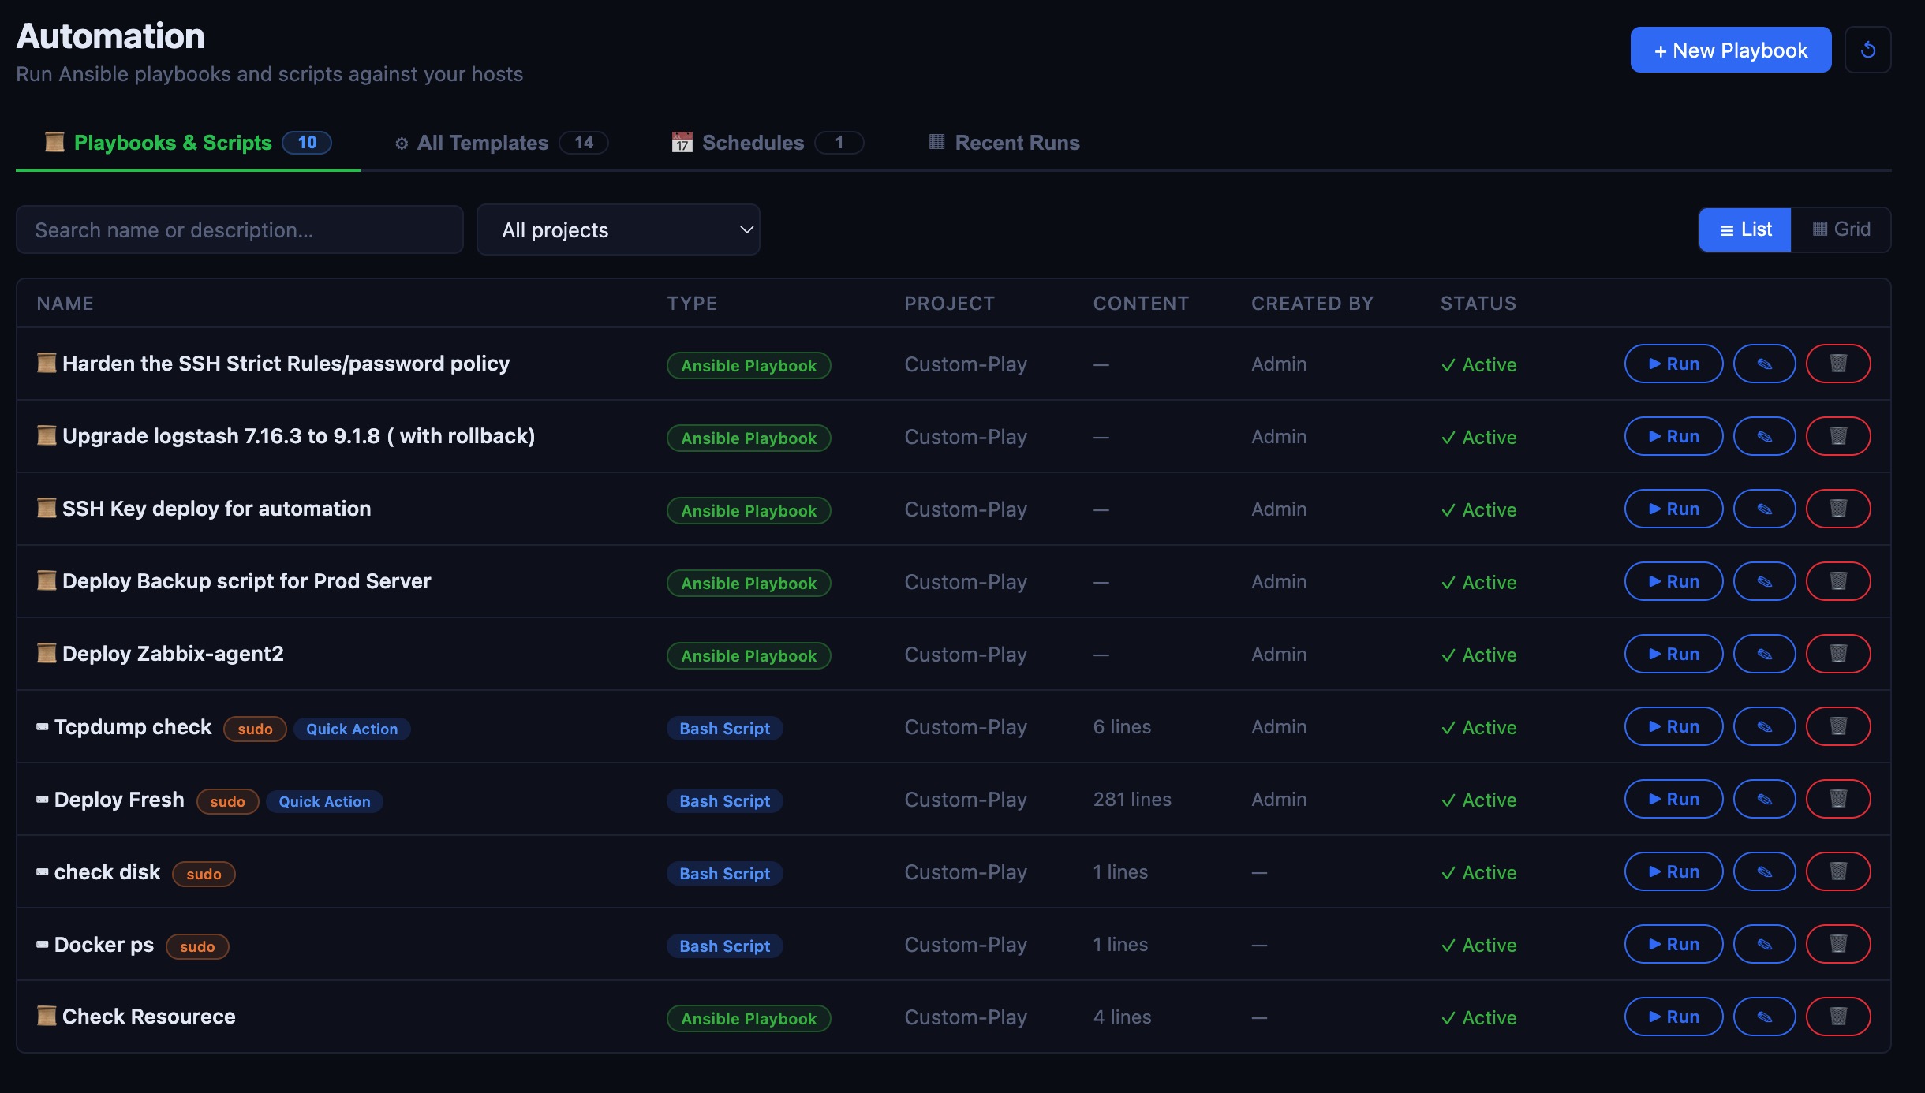The image size is (1925, 1093).
Task: Click the CREATED BY column header
Action: (1312, 304)
